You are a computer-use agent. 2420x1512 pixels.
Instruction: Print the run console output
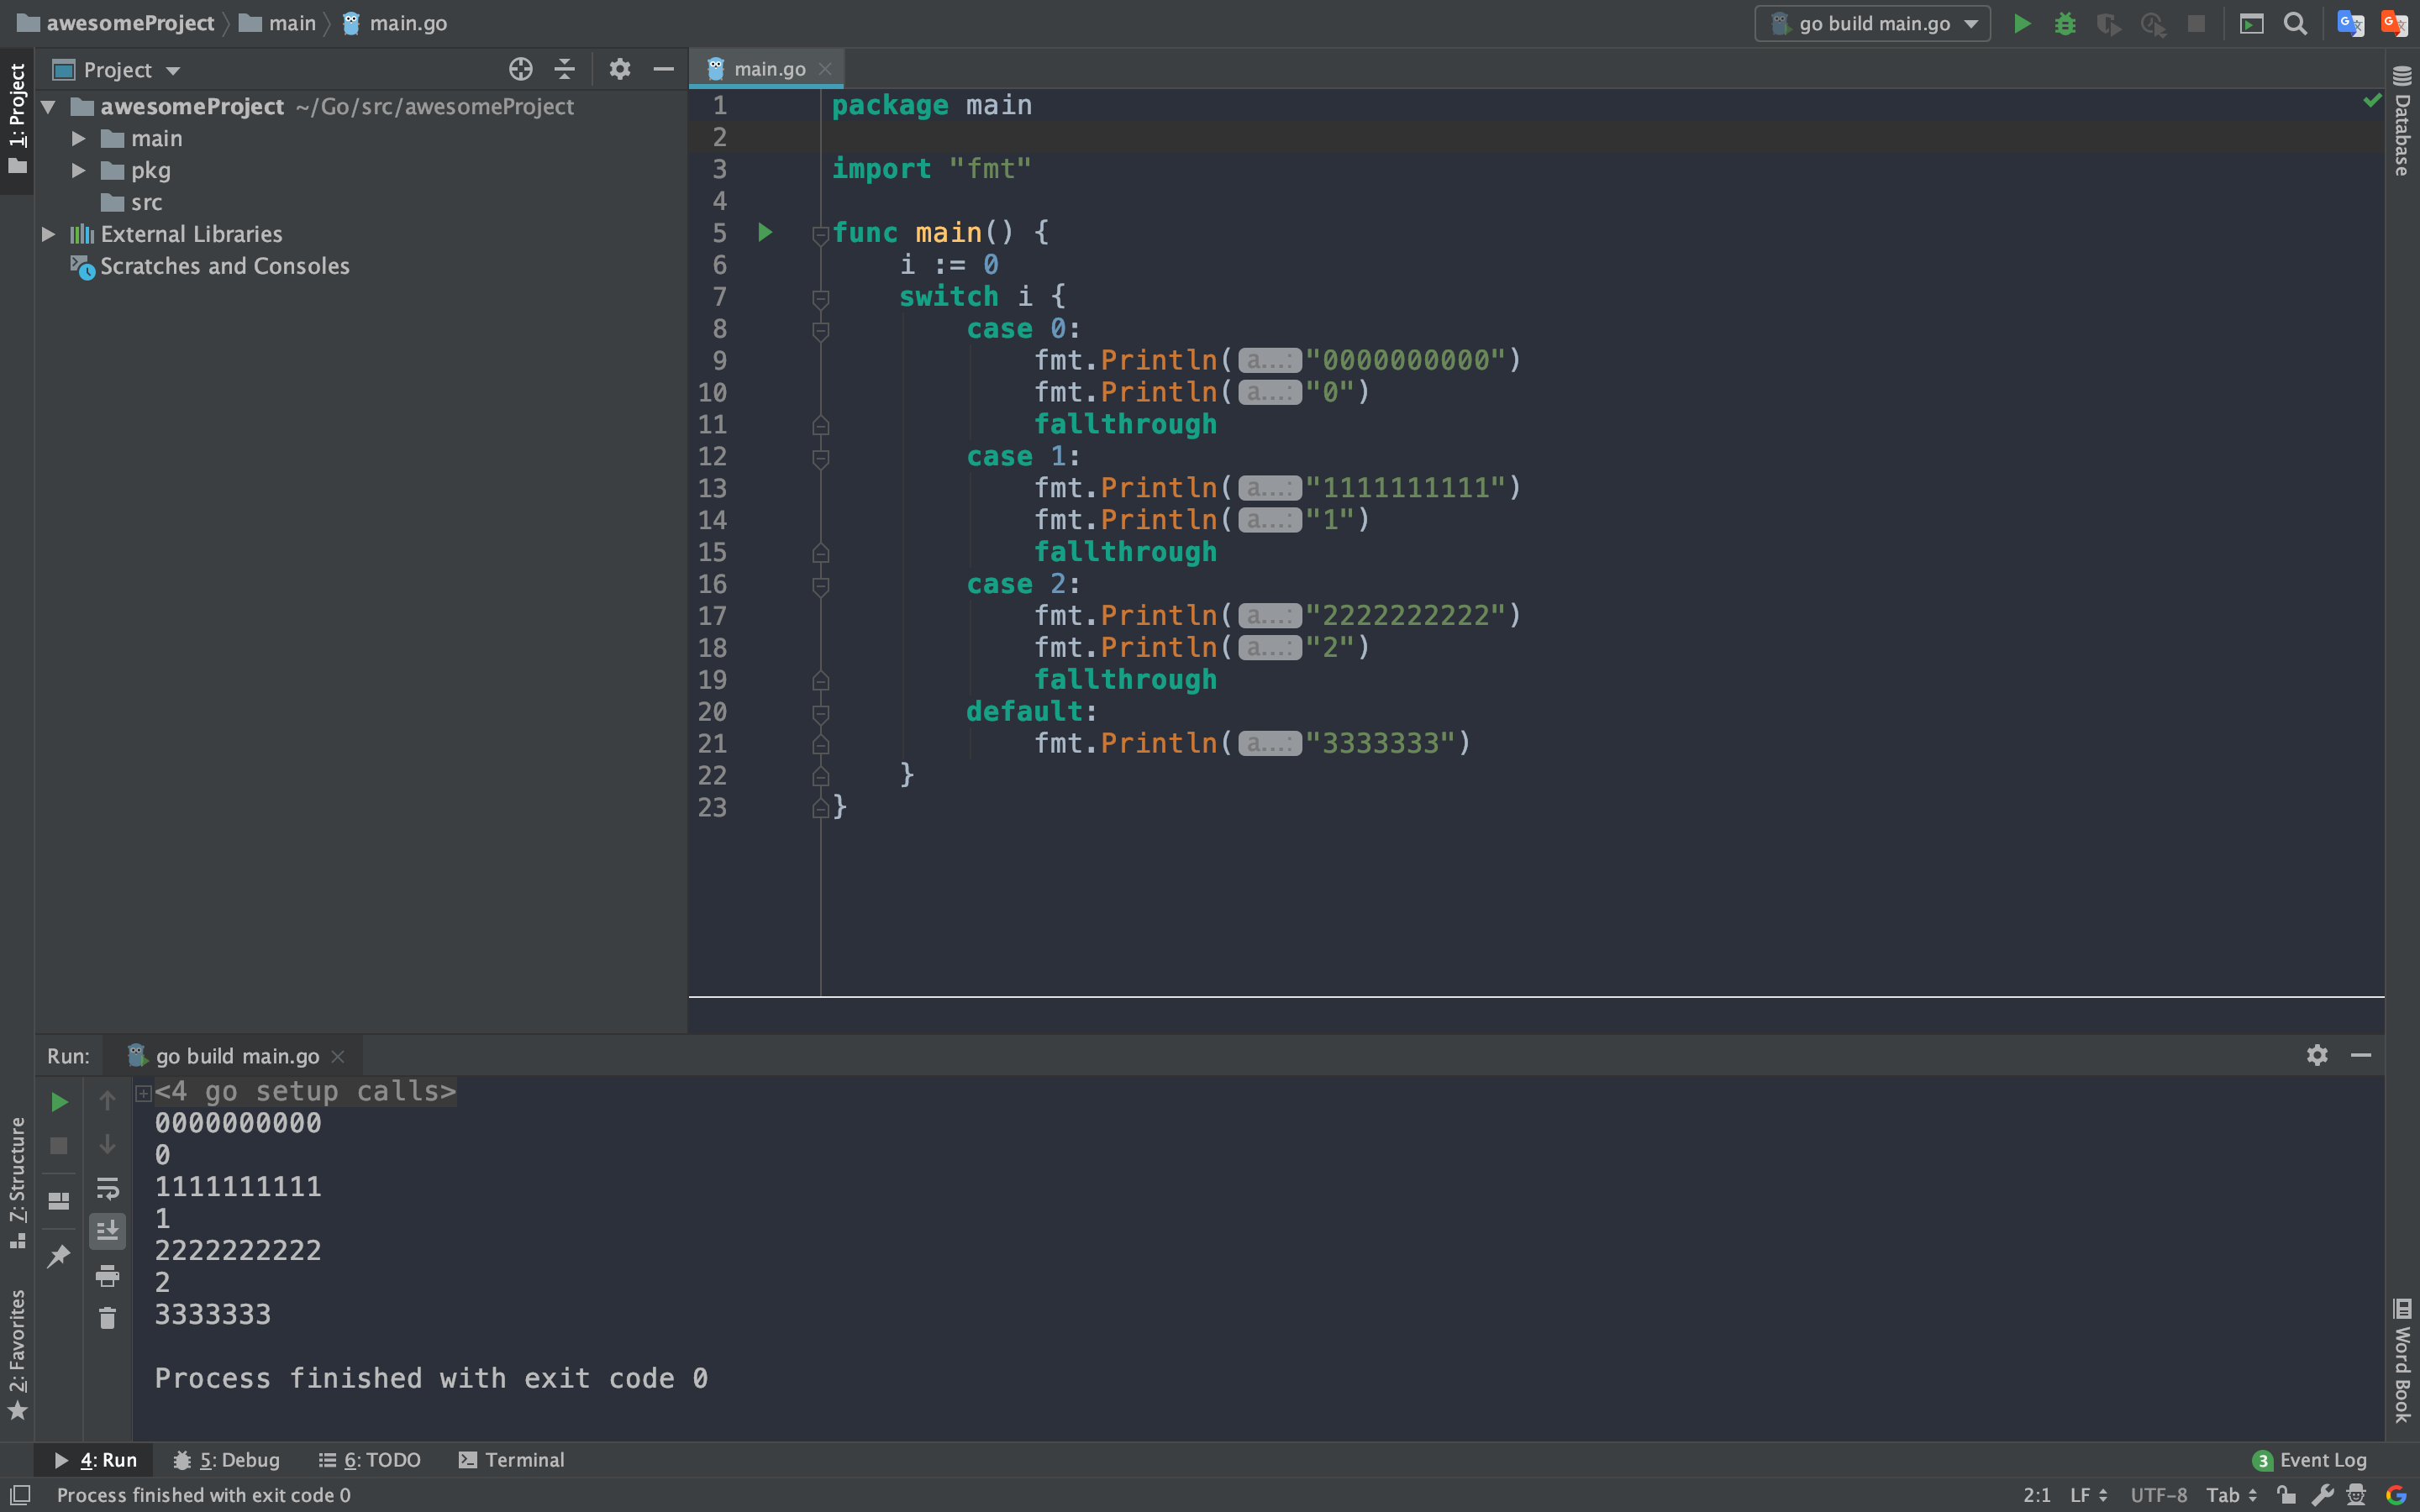coord(107,1275)
